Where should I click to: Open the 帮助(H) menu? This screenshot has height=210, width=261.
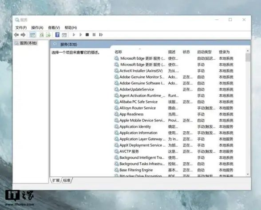click(71, 28)
